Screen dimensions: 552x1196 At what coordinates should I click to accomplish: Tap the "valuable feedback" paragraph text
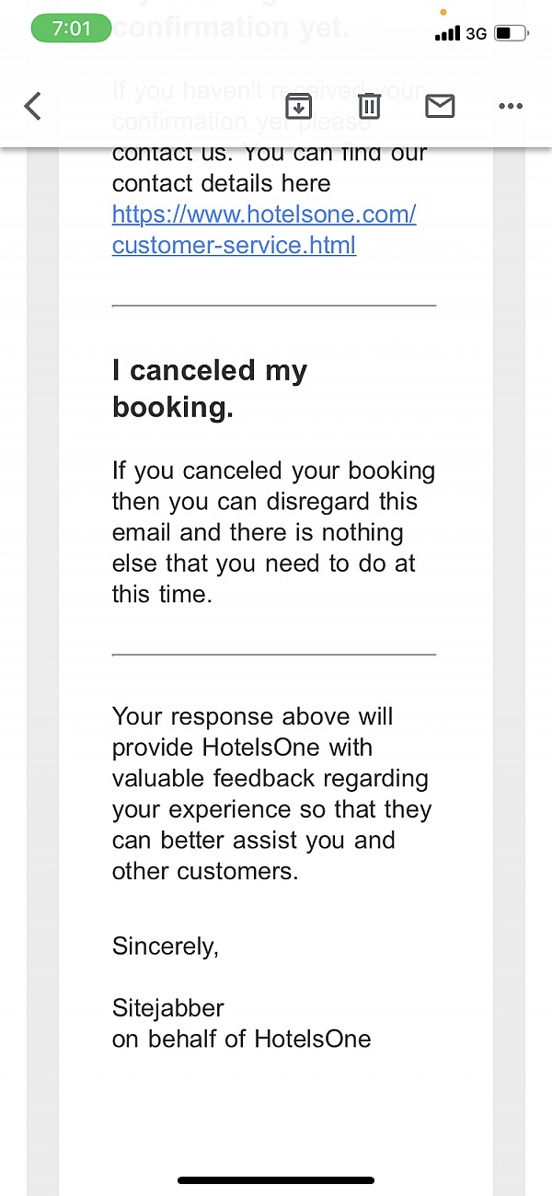[271, 794]
